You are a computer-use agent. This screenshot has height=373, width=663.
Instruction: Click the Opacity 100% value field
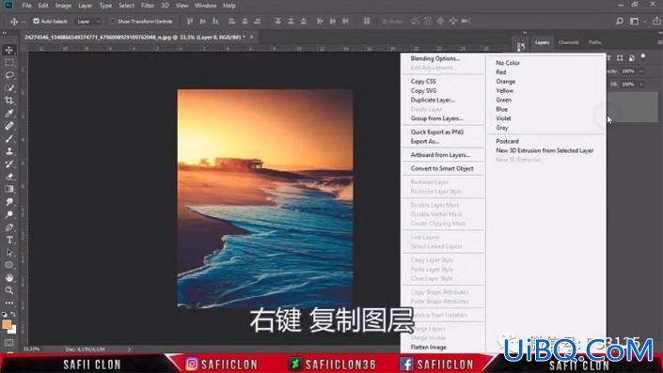[628, 71]
